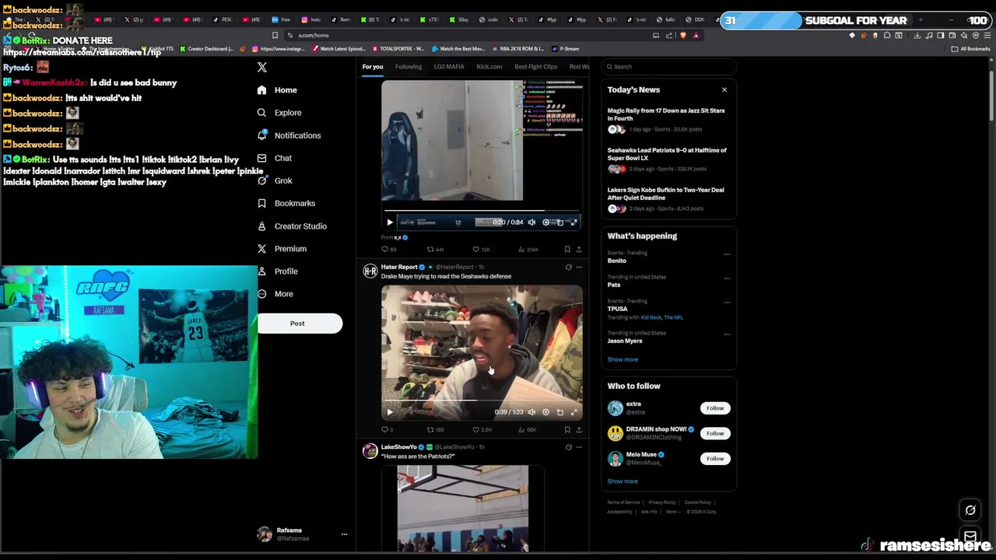Image resolution: width=996 pixels, height=560 pixels.
Task: Open LakeShowYo post's more menu
Action: [578, 447]
